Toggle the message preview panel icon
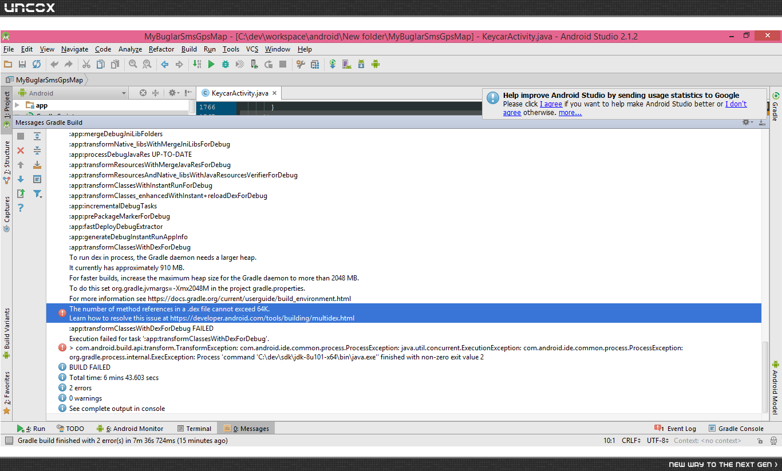 (x=37, y=179)
